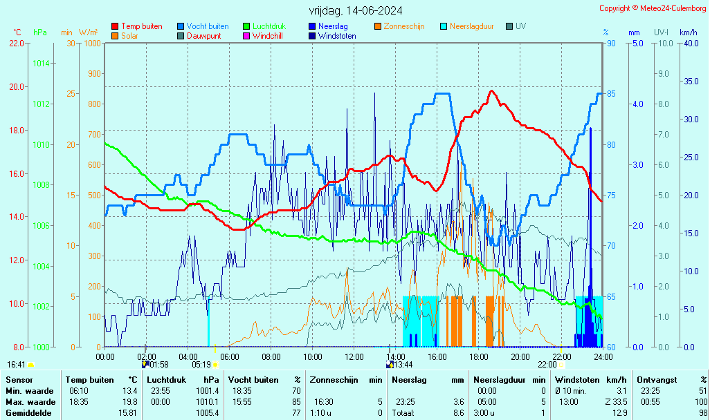
Task: Click the yellow sun icon beside 16:41
Action: [31, 364]
